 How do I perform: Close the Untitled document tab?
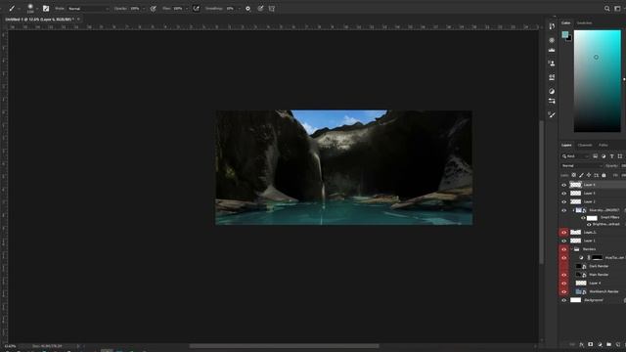click(78, 20)
